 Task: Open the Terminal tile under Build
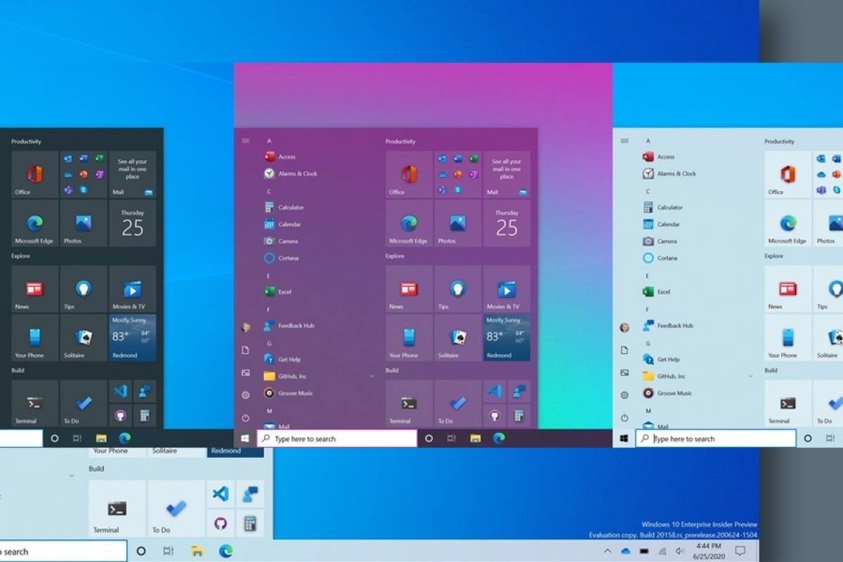pos(408,403)
